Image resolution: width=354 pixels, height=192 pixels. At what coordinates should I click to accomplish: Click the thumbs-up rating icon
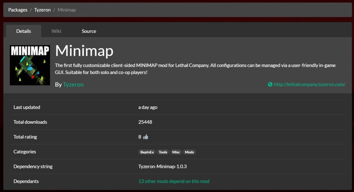coord(146,137)
